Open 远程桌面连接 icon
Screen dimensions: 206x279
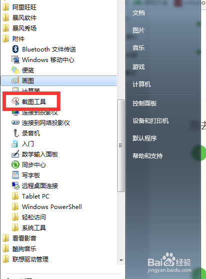pyautogui.click(x=15, y=185)
